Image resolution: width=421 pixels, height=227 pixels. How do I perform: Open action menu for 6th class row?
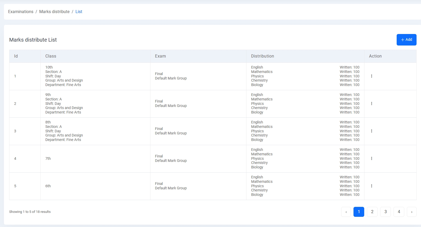coord(372,186)
